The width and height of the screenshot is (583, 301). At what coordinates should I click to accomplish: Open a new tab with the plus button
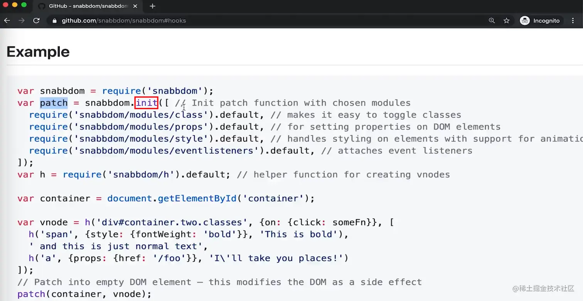[x=152, y=6]
